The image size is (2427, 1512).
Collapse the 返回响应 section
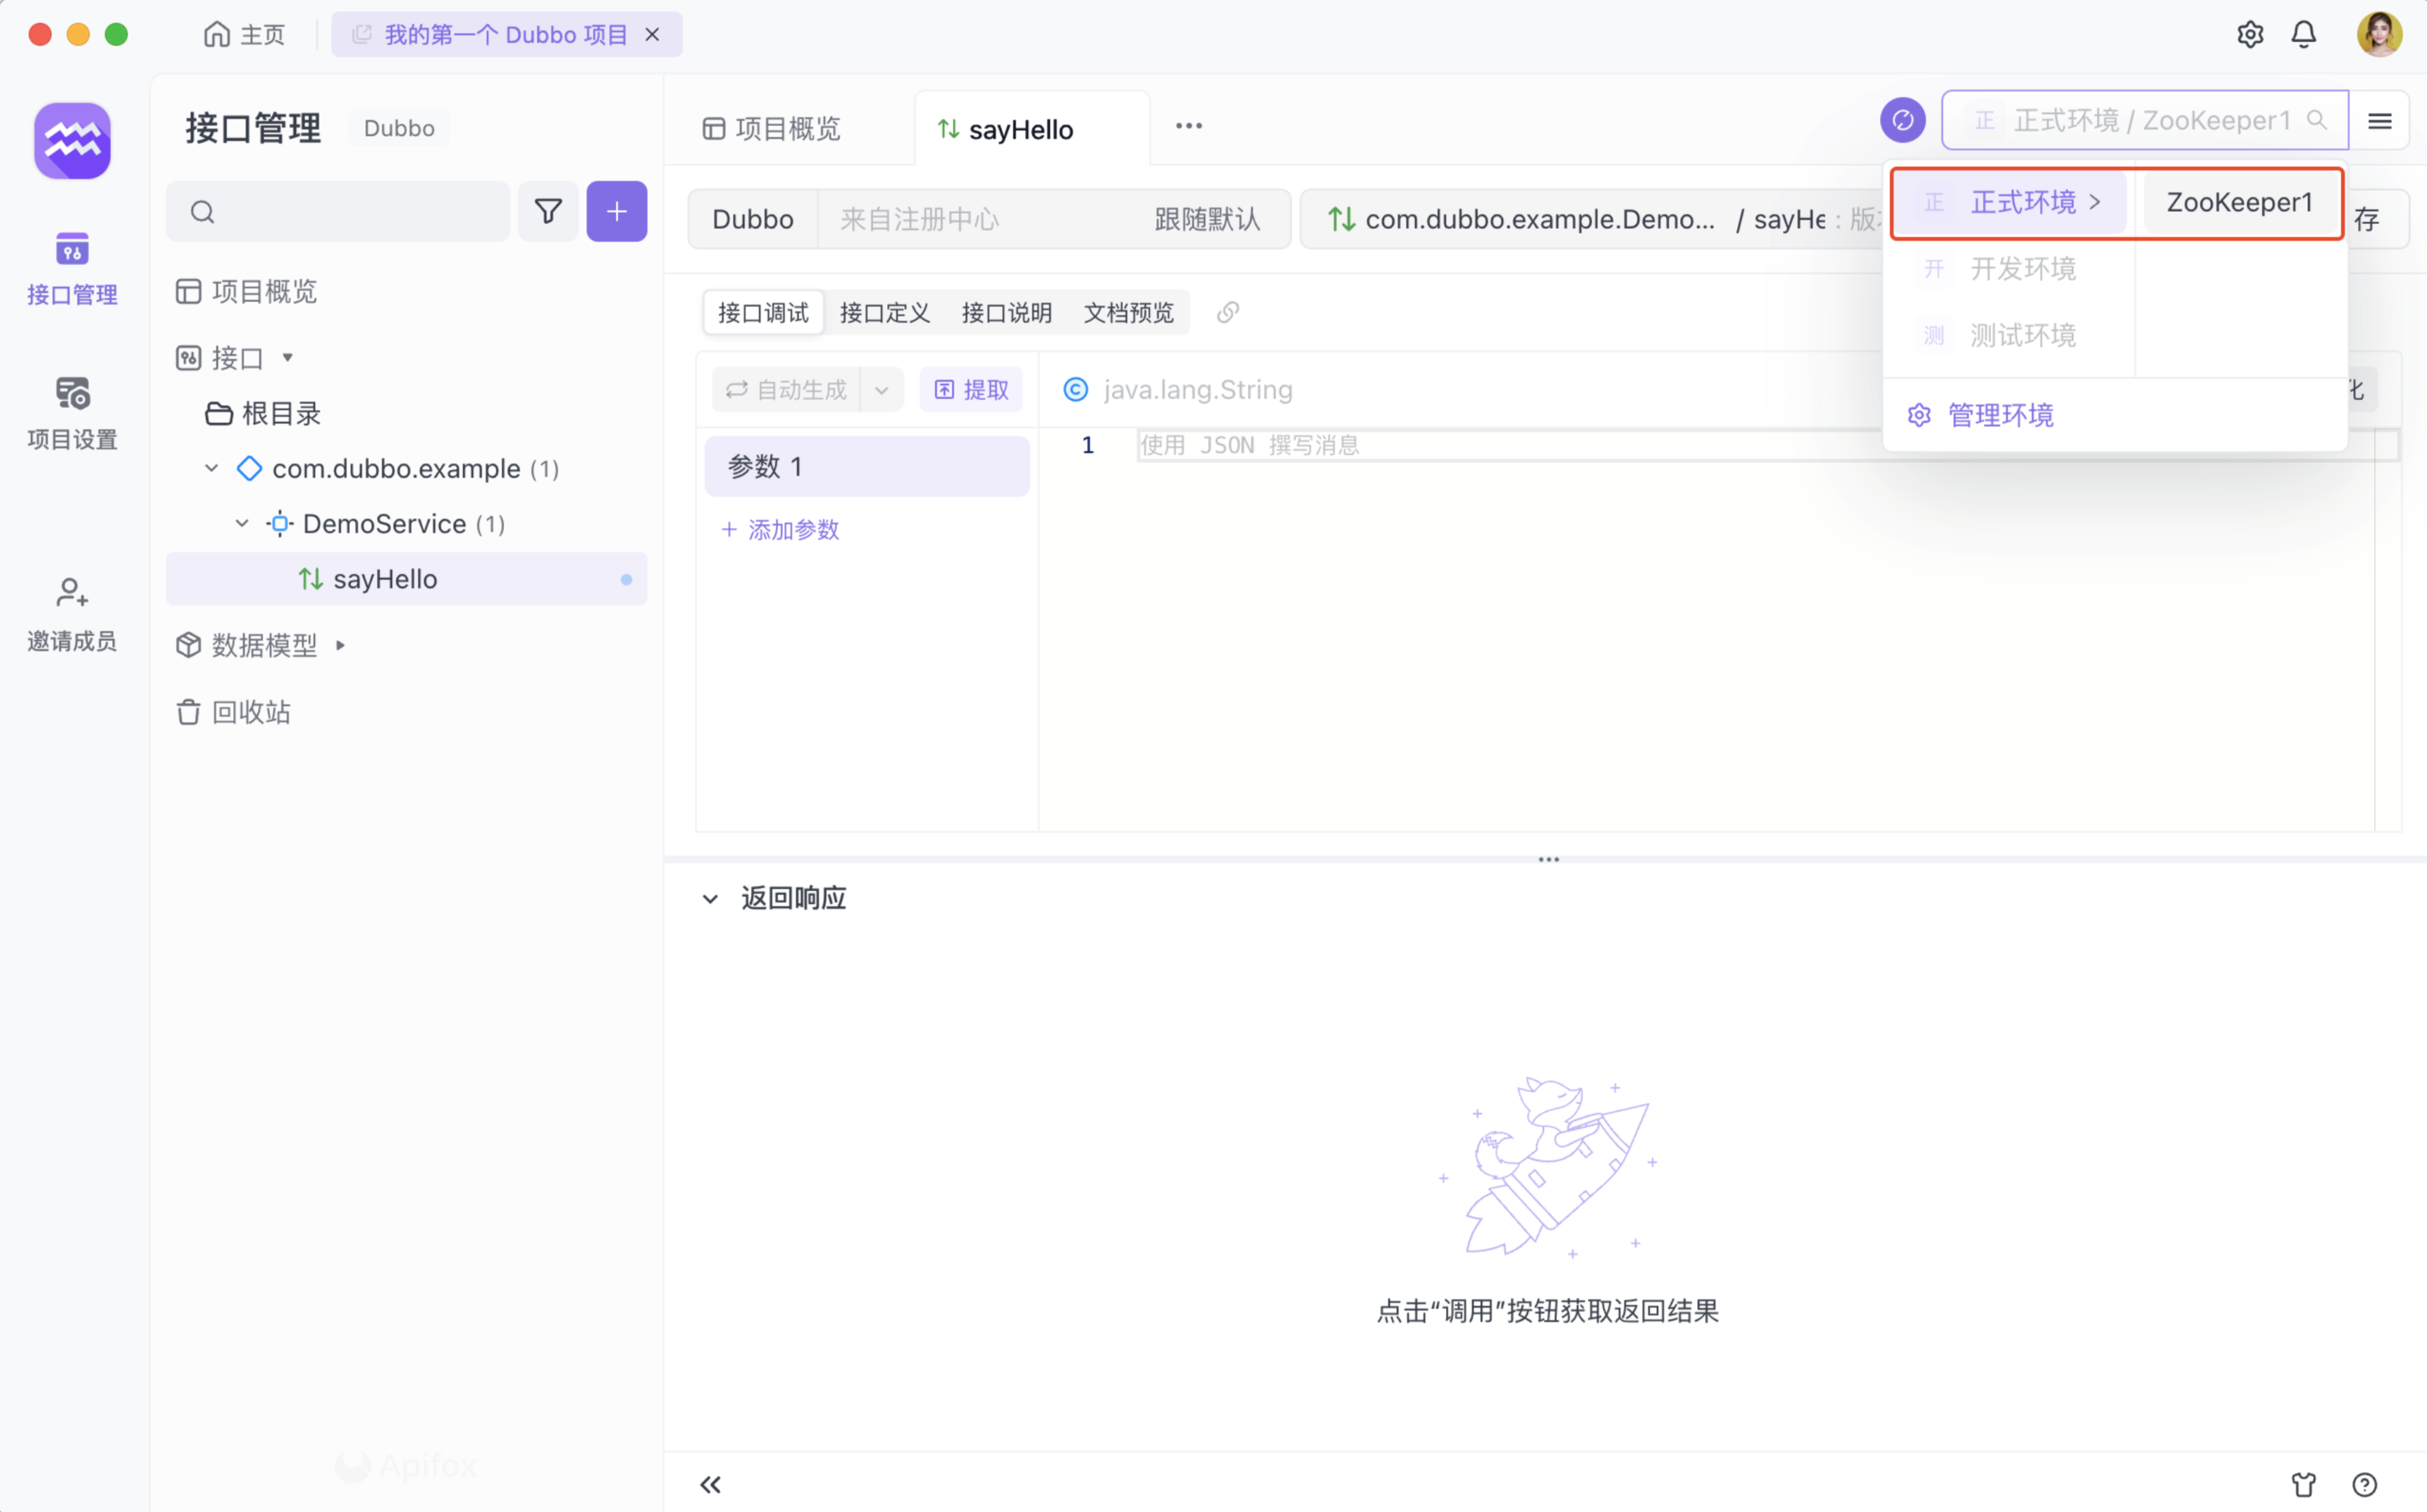coord(710,898)
